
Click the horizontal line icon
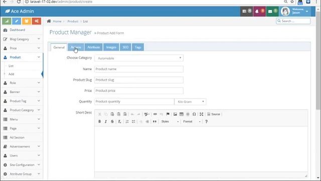pos(188,114)
